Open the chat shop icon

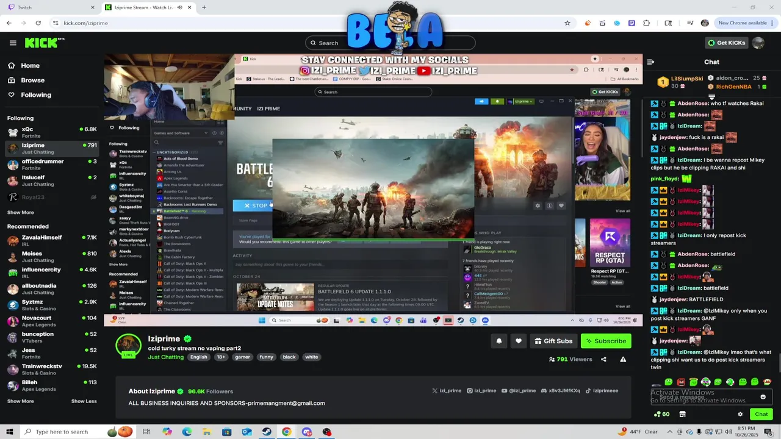(682, 414)
